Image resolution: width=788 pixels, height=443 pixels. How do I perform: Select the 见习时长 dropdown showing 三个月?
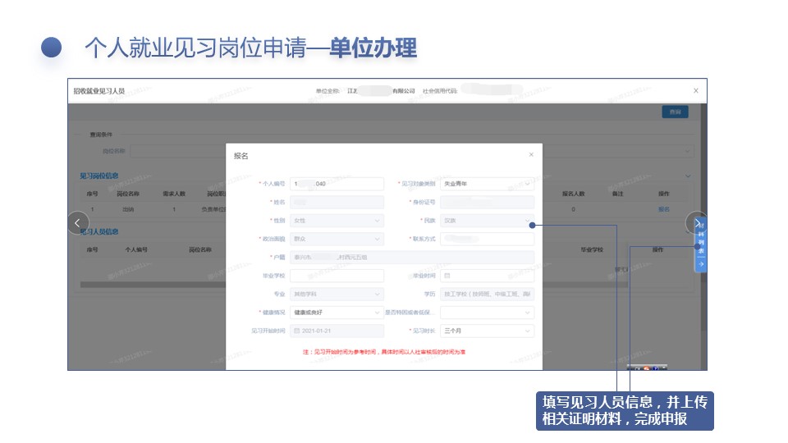tap(488, 331)
